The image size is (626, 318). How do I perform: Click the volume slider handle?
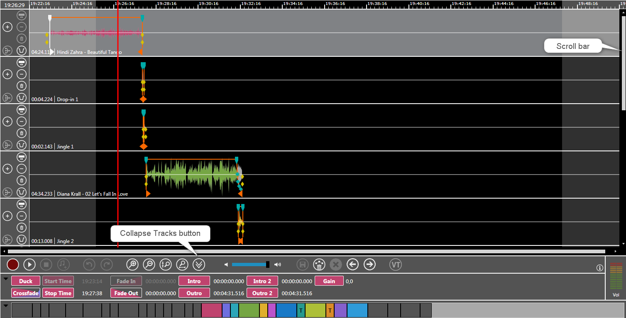(x=268, y=265)
